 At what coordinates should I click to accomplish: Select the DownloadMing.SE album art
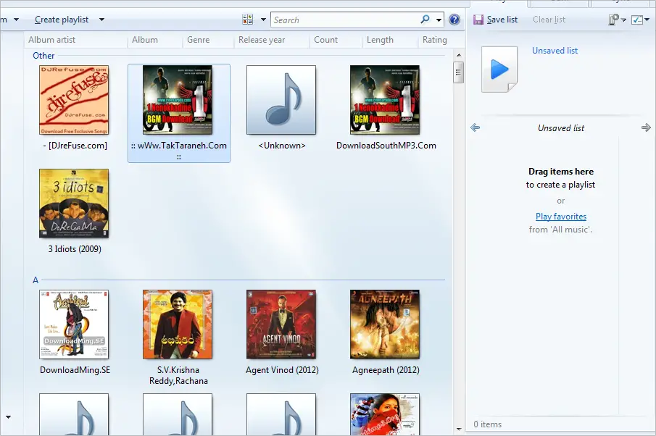pos(74,324)
